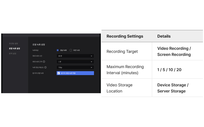Open the 최대 녹화 시간 dropdown showing 60 분

click(75, 56)
